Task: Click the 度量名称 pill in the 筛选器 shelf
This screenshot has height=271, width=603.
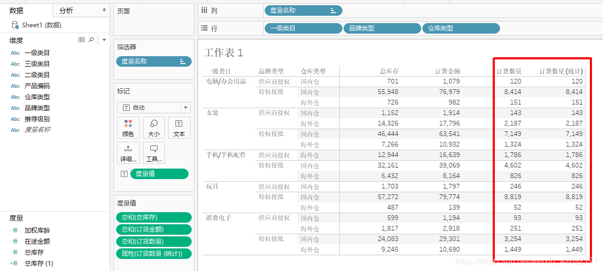Action: 154,61
